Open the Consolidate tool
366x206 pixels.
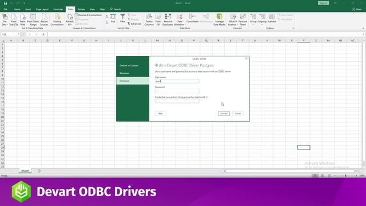[x=192, y=18]
